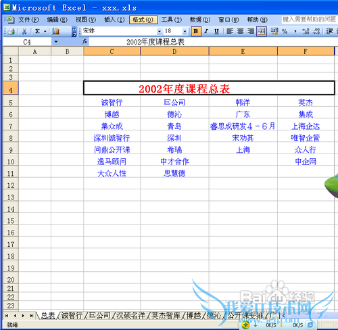The image size is (338, 330).
Task: Click Decrease Decimal icon
Action: pyautogui.click(x=316, y=31)
